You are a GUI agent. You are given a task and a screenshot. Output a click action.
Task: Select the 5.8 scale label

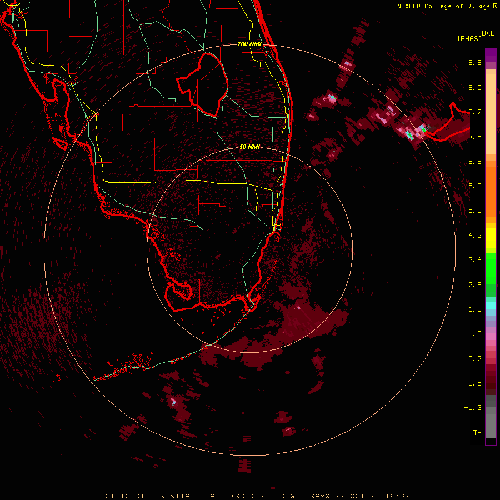(x=475, y=186)
